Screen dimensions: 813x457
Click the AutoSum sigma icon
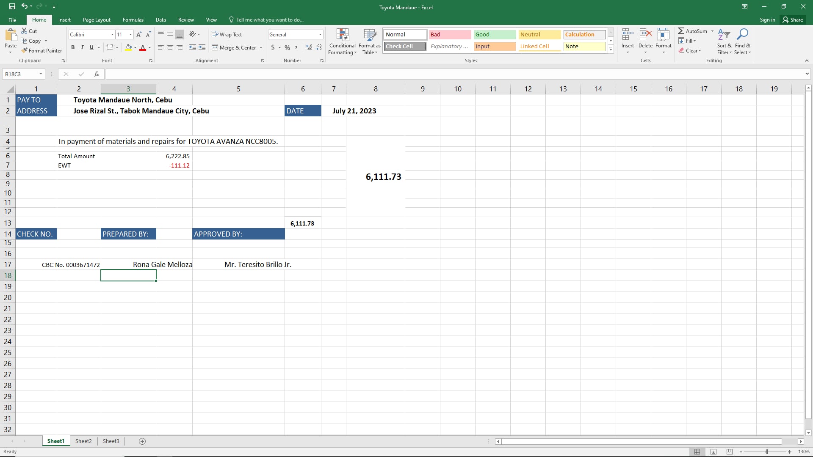click(681, 31)
